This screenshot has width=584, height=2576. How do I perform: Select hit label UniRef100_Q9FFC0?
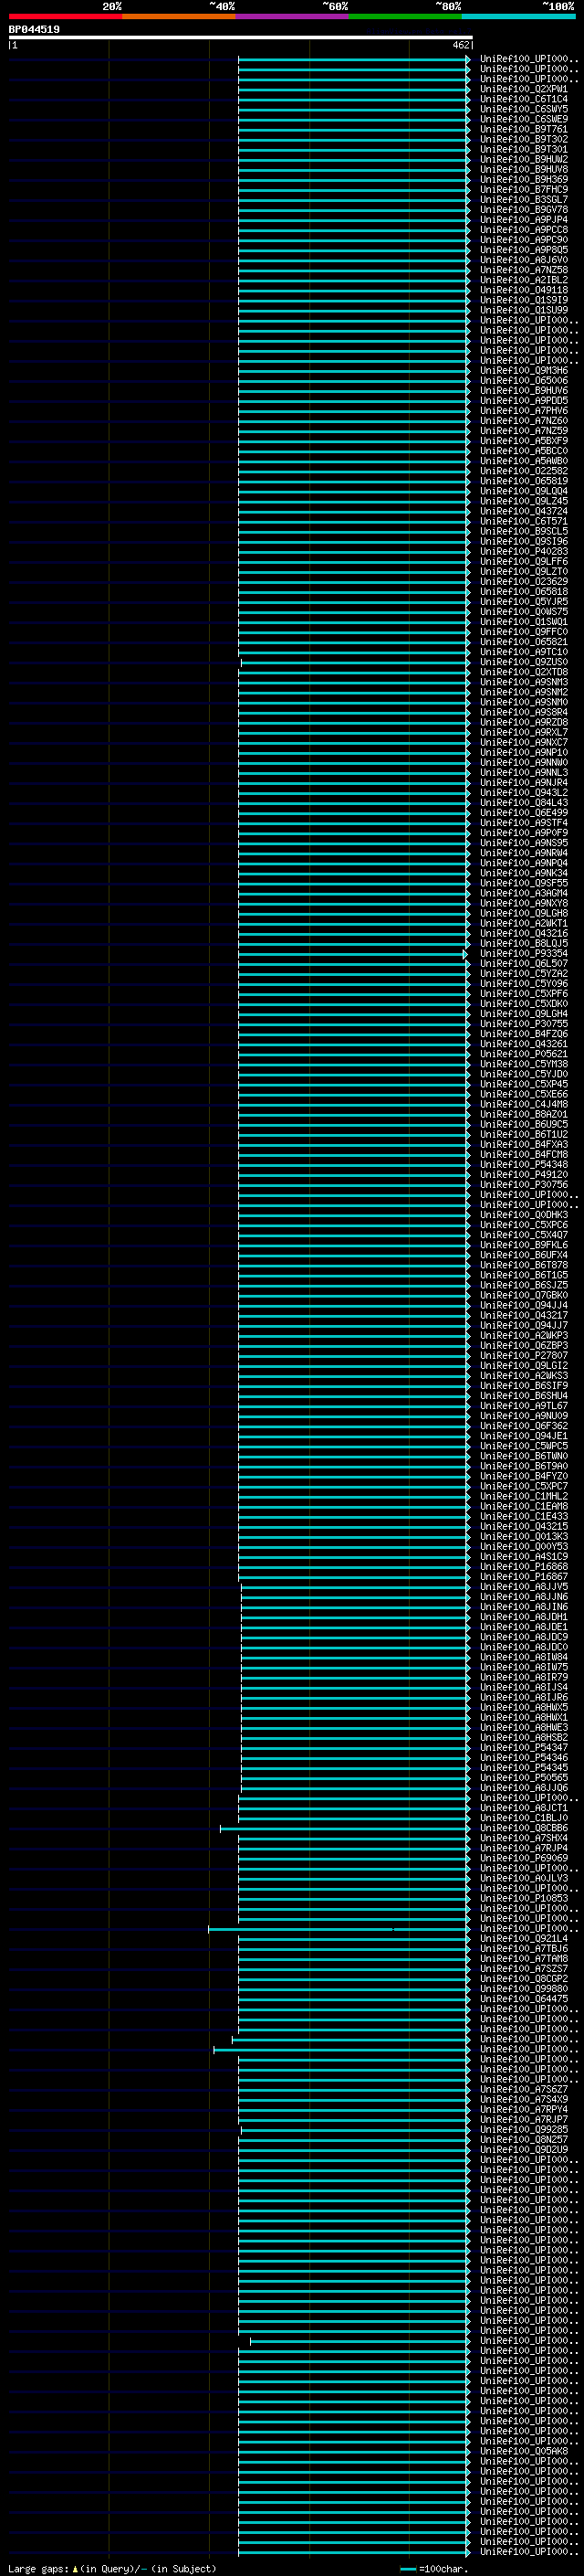coord(523,632)
